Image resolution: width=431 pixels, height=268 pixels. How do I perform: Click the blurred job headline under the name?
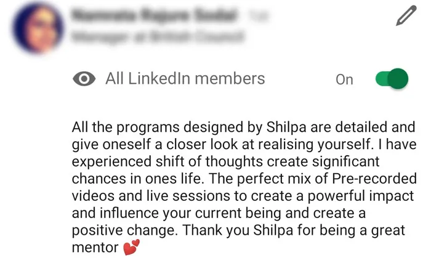158,37
